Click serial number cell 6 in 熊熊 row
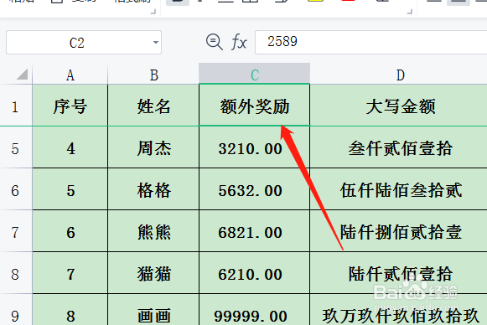487x325 pixels. (x=70, y=231)
